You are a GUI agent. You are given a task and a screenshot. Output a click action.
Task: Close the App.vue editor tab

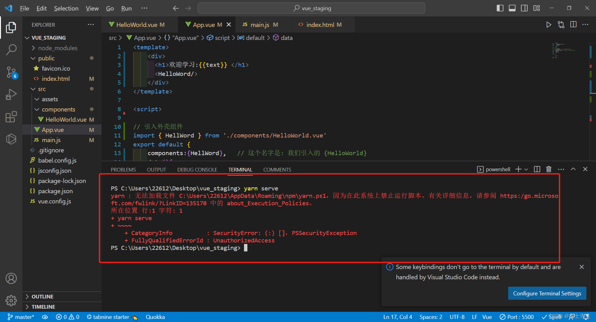point(229,24)
